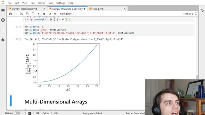
Task: Close the numpy_essentials.ipynb tab
Action: pos(44,9)
